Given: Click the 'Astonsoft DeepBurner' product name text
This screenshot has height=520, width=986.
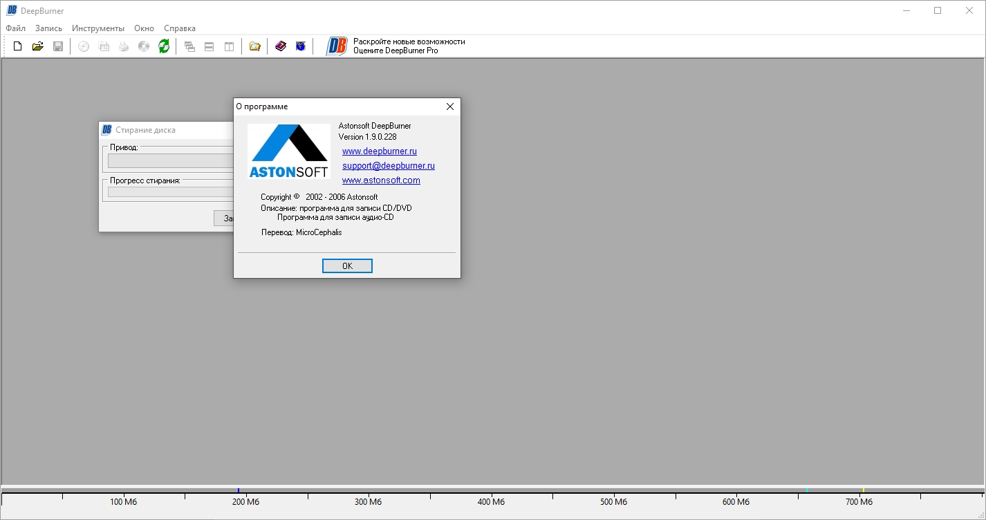Looking at the screenshot, I should click(375, 126).
